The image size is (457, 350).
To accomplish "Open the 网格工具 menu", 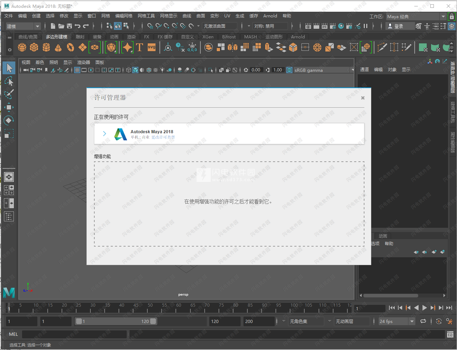I will 146,16.
